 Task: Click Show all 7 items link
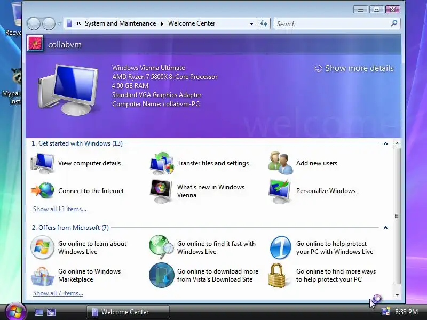[58, 293]
